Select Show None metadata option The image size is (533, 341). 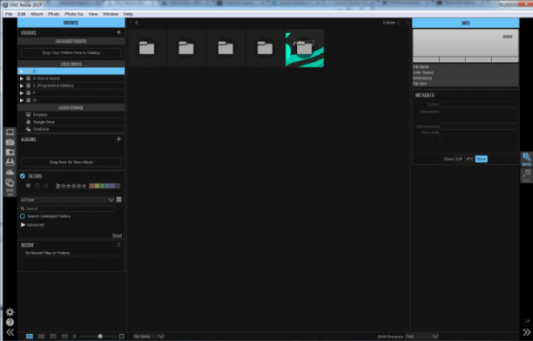(481, 159)
